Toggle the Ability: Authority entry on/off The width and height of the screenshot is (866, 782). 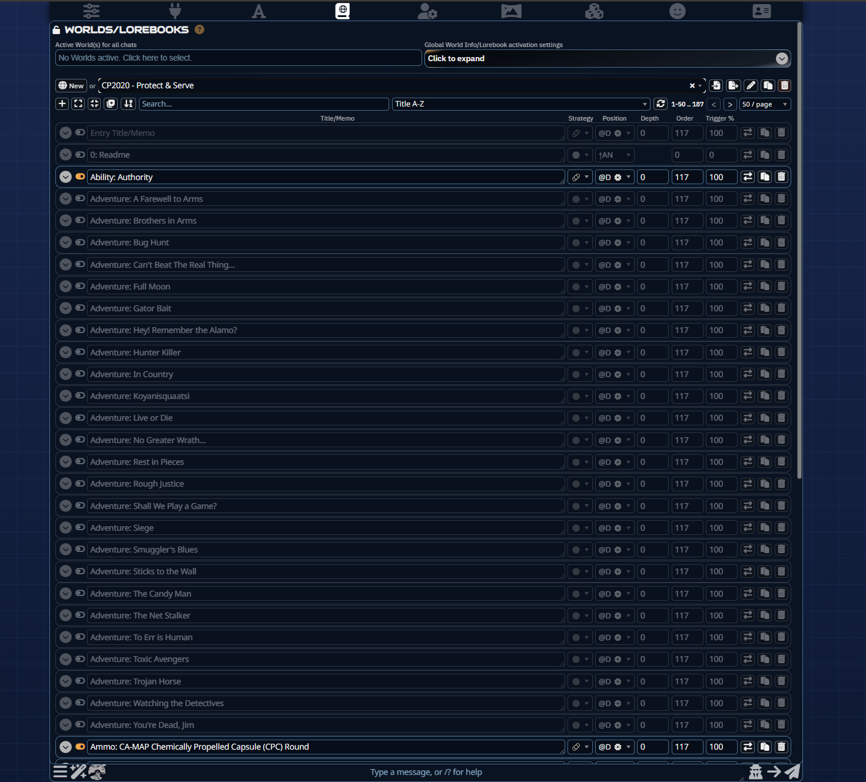pyautogui.click(x=80, y=177)
